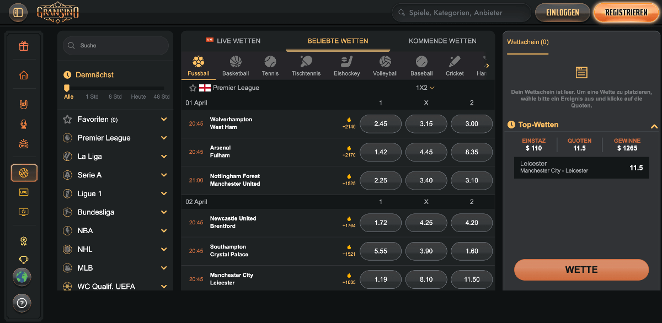Select 2.45 odds for Wolverhampton win
Viewport: 662px width, 323px height.
[x=380, y=124]
